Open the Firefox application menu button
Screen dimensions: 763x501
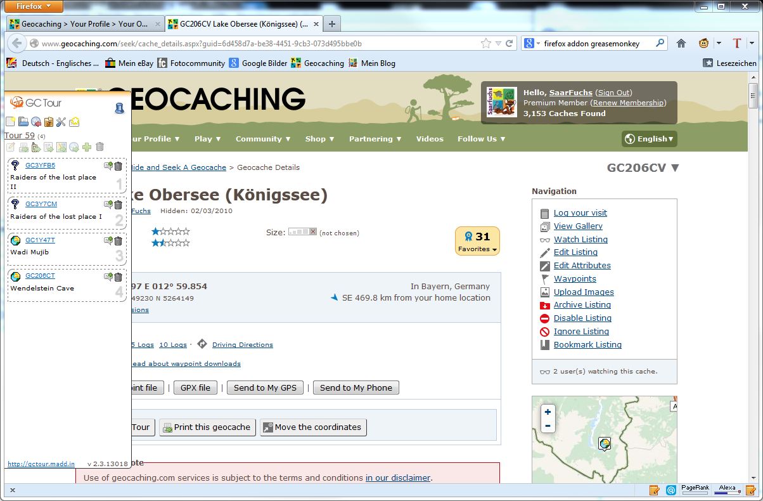(x=35, y=6)
